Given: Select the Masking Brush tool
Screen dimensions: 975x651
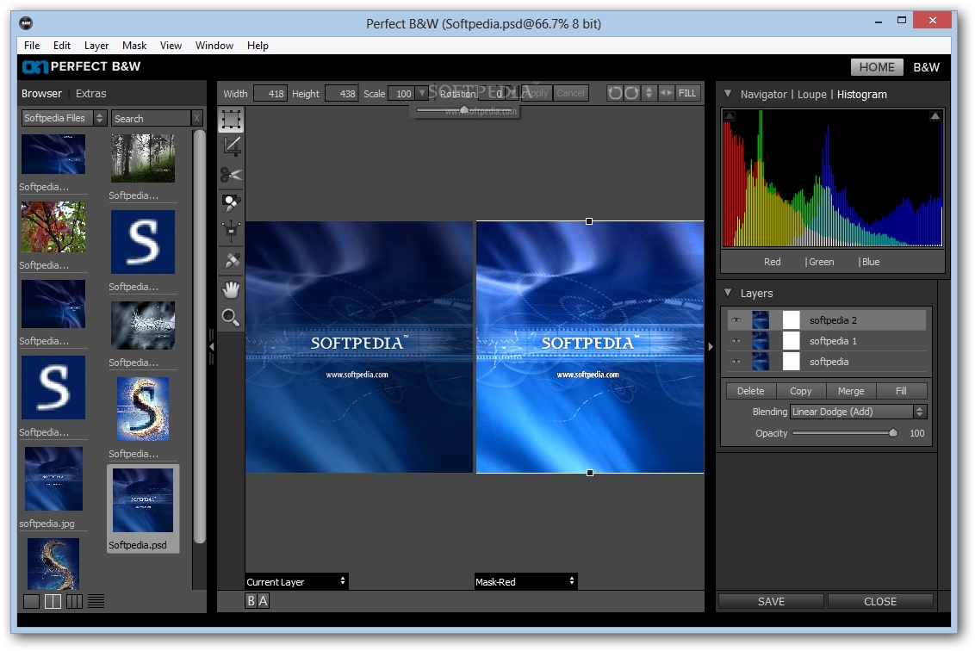Looking at the screenshot, I should [x=232, y=202].
